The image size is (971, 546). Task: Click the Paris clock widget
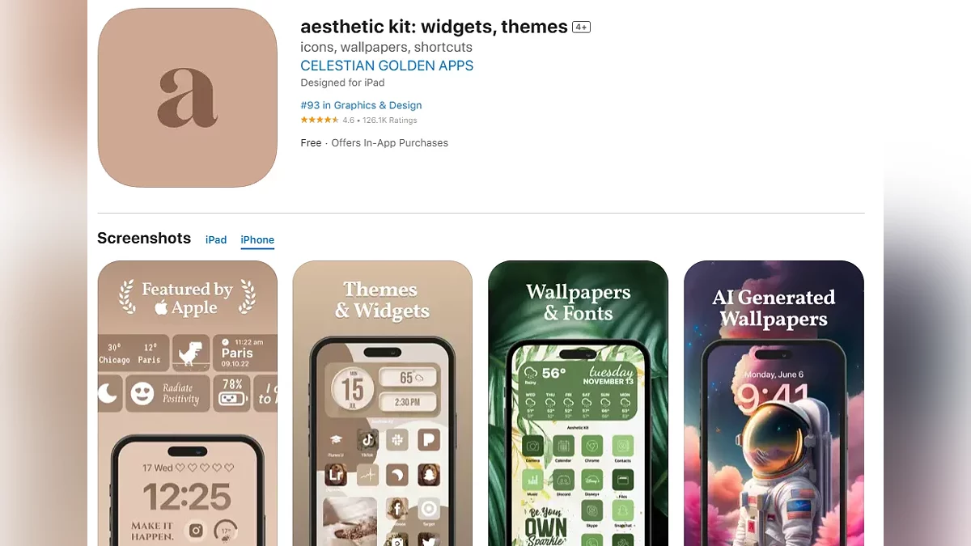click(245, 353)
